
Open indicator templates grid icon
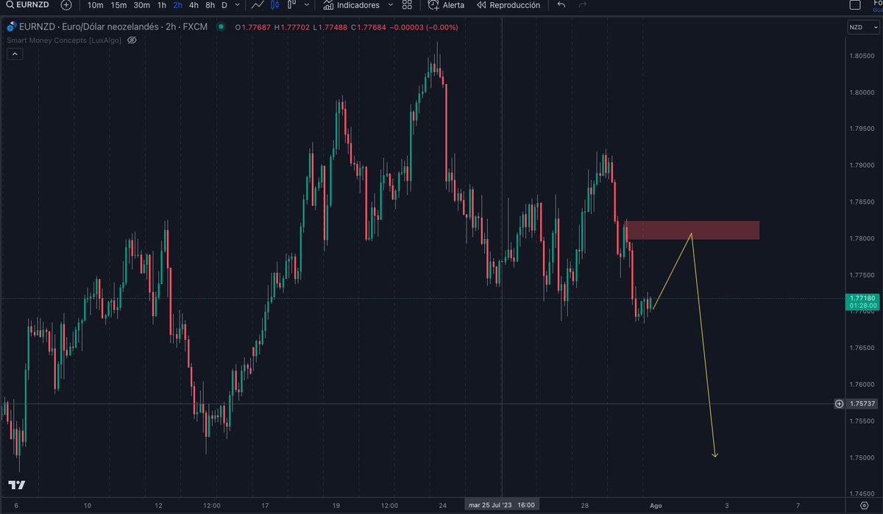(407, 5)
